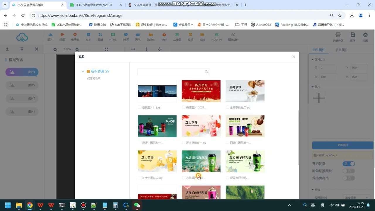Screen dimensions: 375x211
Task: Open WeChat from the taskbar
Action: [137, 205]
